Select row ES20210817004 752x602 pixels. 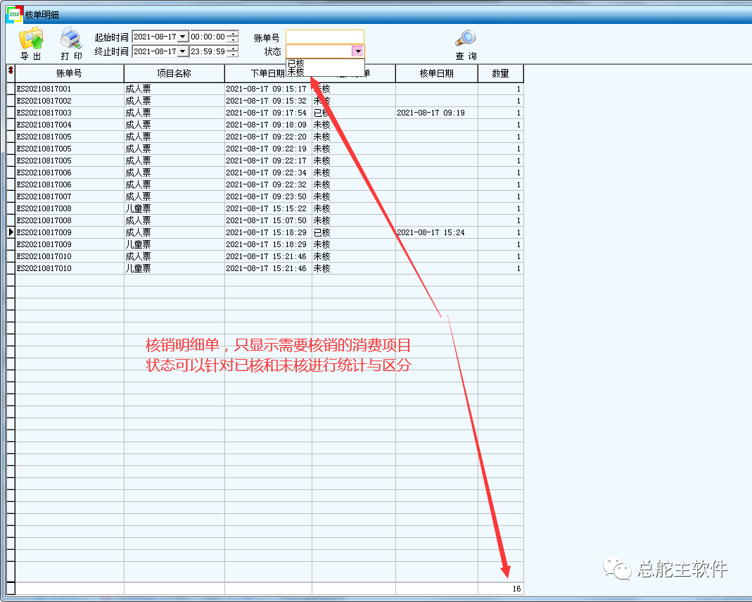coord(269,125)
